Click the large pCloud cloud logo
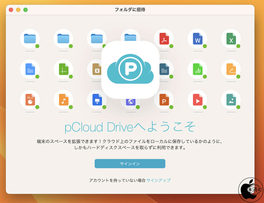This screenshot has height=203, width=264. 130,70
